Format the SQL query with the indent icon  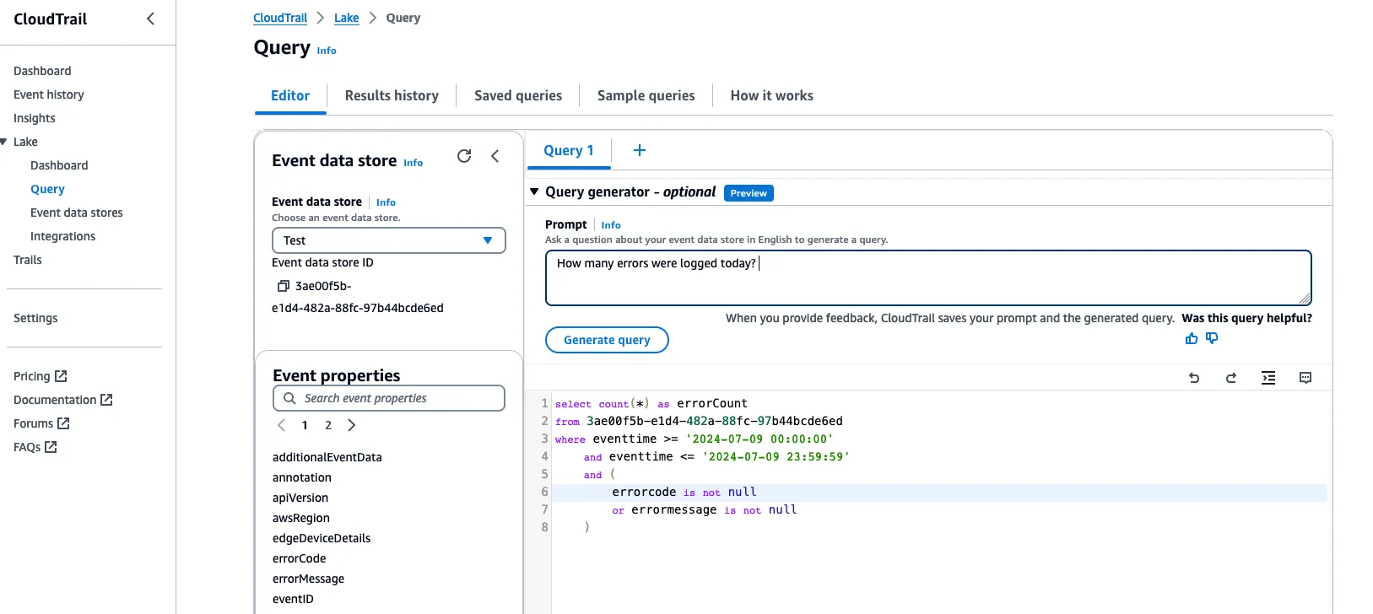(1268, 378)
